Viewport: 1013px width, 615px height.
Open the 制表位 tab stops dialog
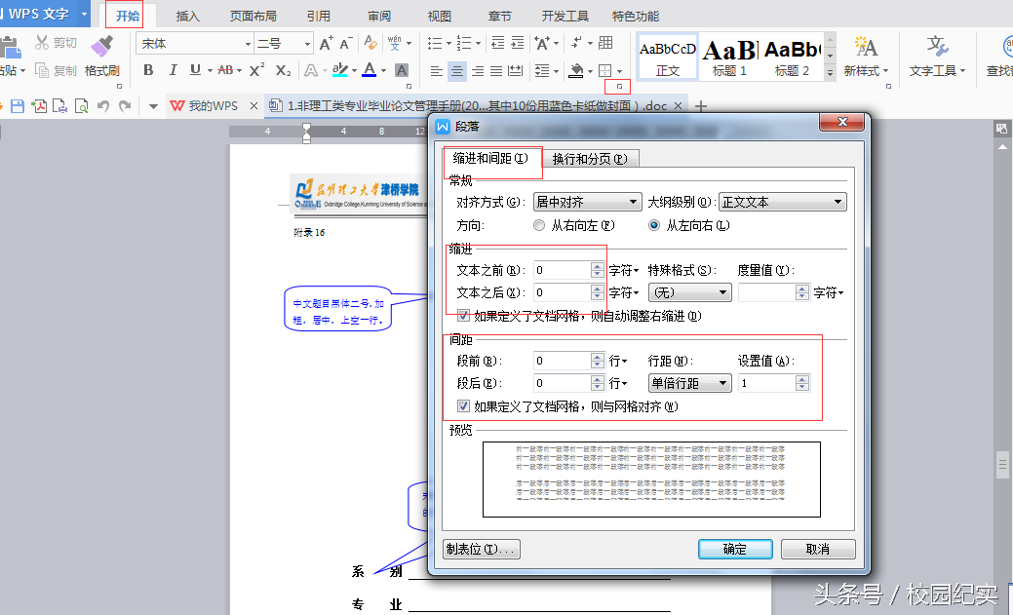(x=480, y=549)
